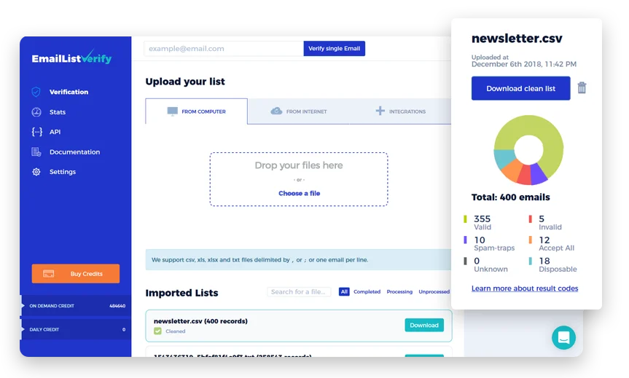The width and height of the screenshot is (629, 378).
Task: Filter imported lists by Processing
Action: point(399,292)
